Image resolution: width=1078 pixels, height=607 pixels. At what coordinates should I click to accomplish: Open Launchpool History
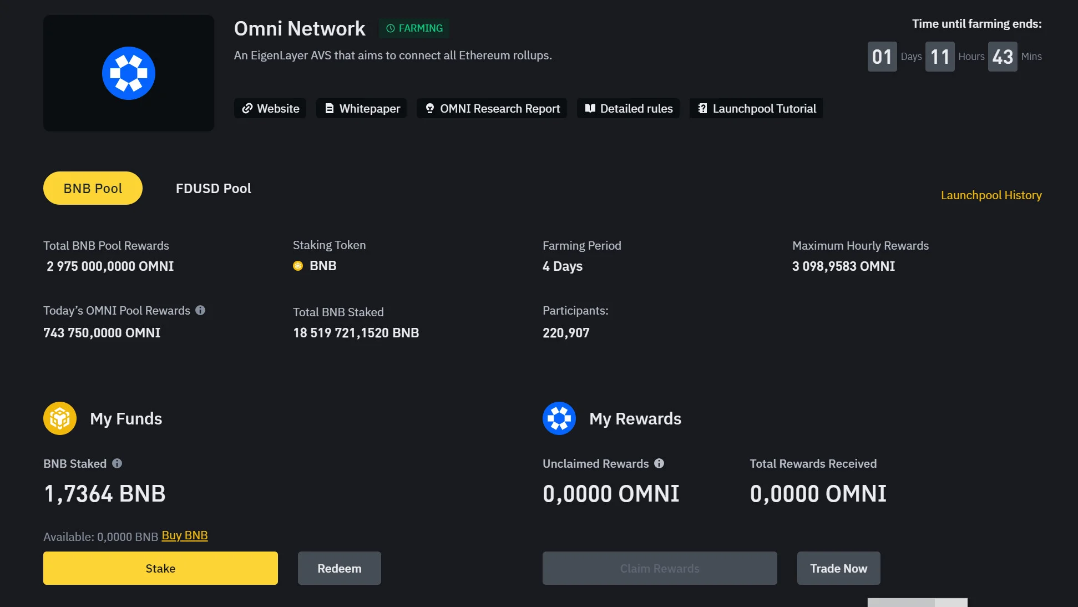991,195
